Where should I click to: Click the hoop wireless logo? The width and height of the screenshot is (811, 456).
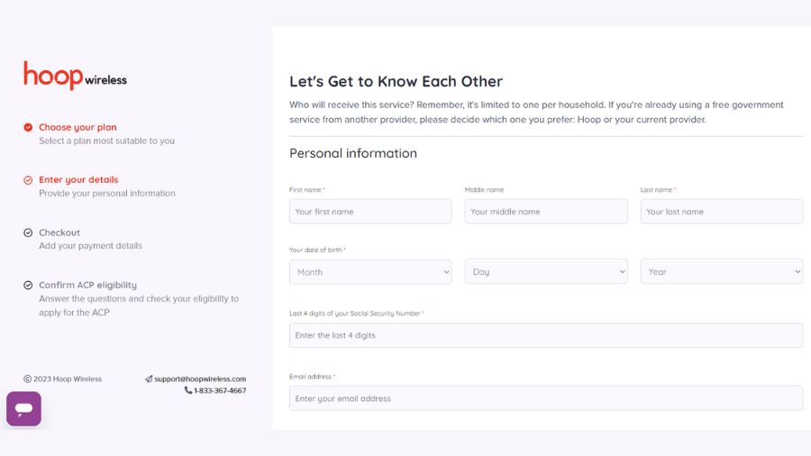pos(75,76)
